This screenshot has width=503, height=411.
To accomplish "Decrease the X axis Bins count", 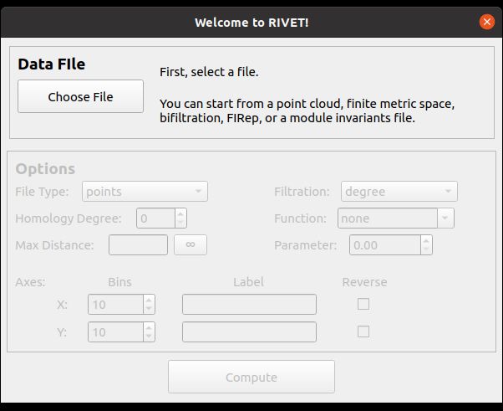I will (149, 309).
